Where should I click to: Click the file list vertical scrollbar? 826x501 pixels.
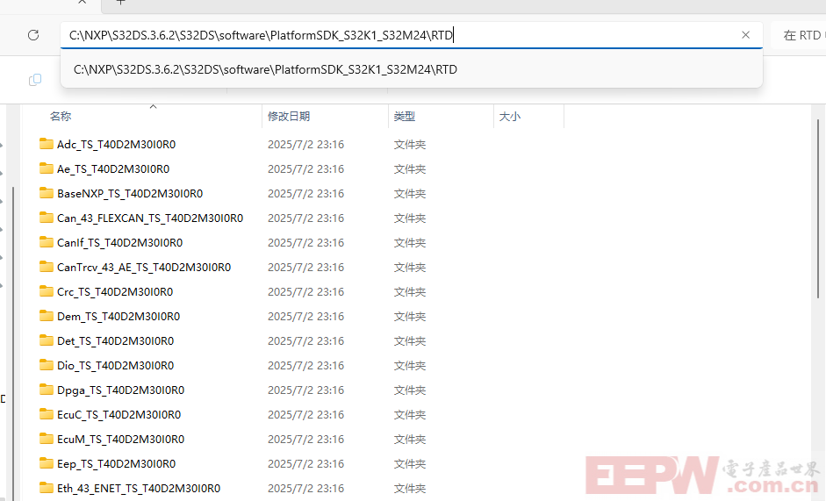(818, 209)
